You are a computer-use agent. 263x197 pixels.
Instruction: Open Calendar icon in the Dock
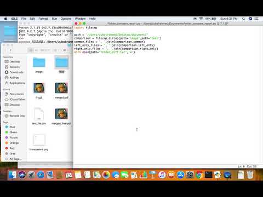click(68, 175)
